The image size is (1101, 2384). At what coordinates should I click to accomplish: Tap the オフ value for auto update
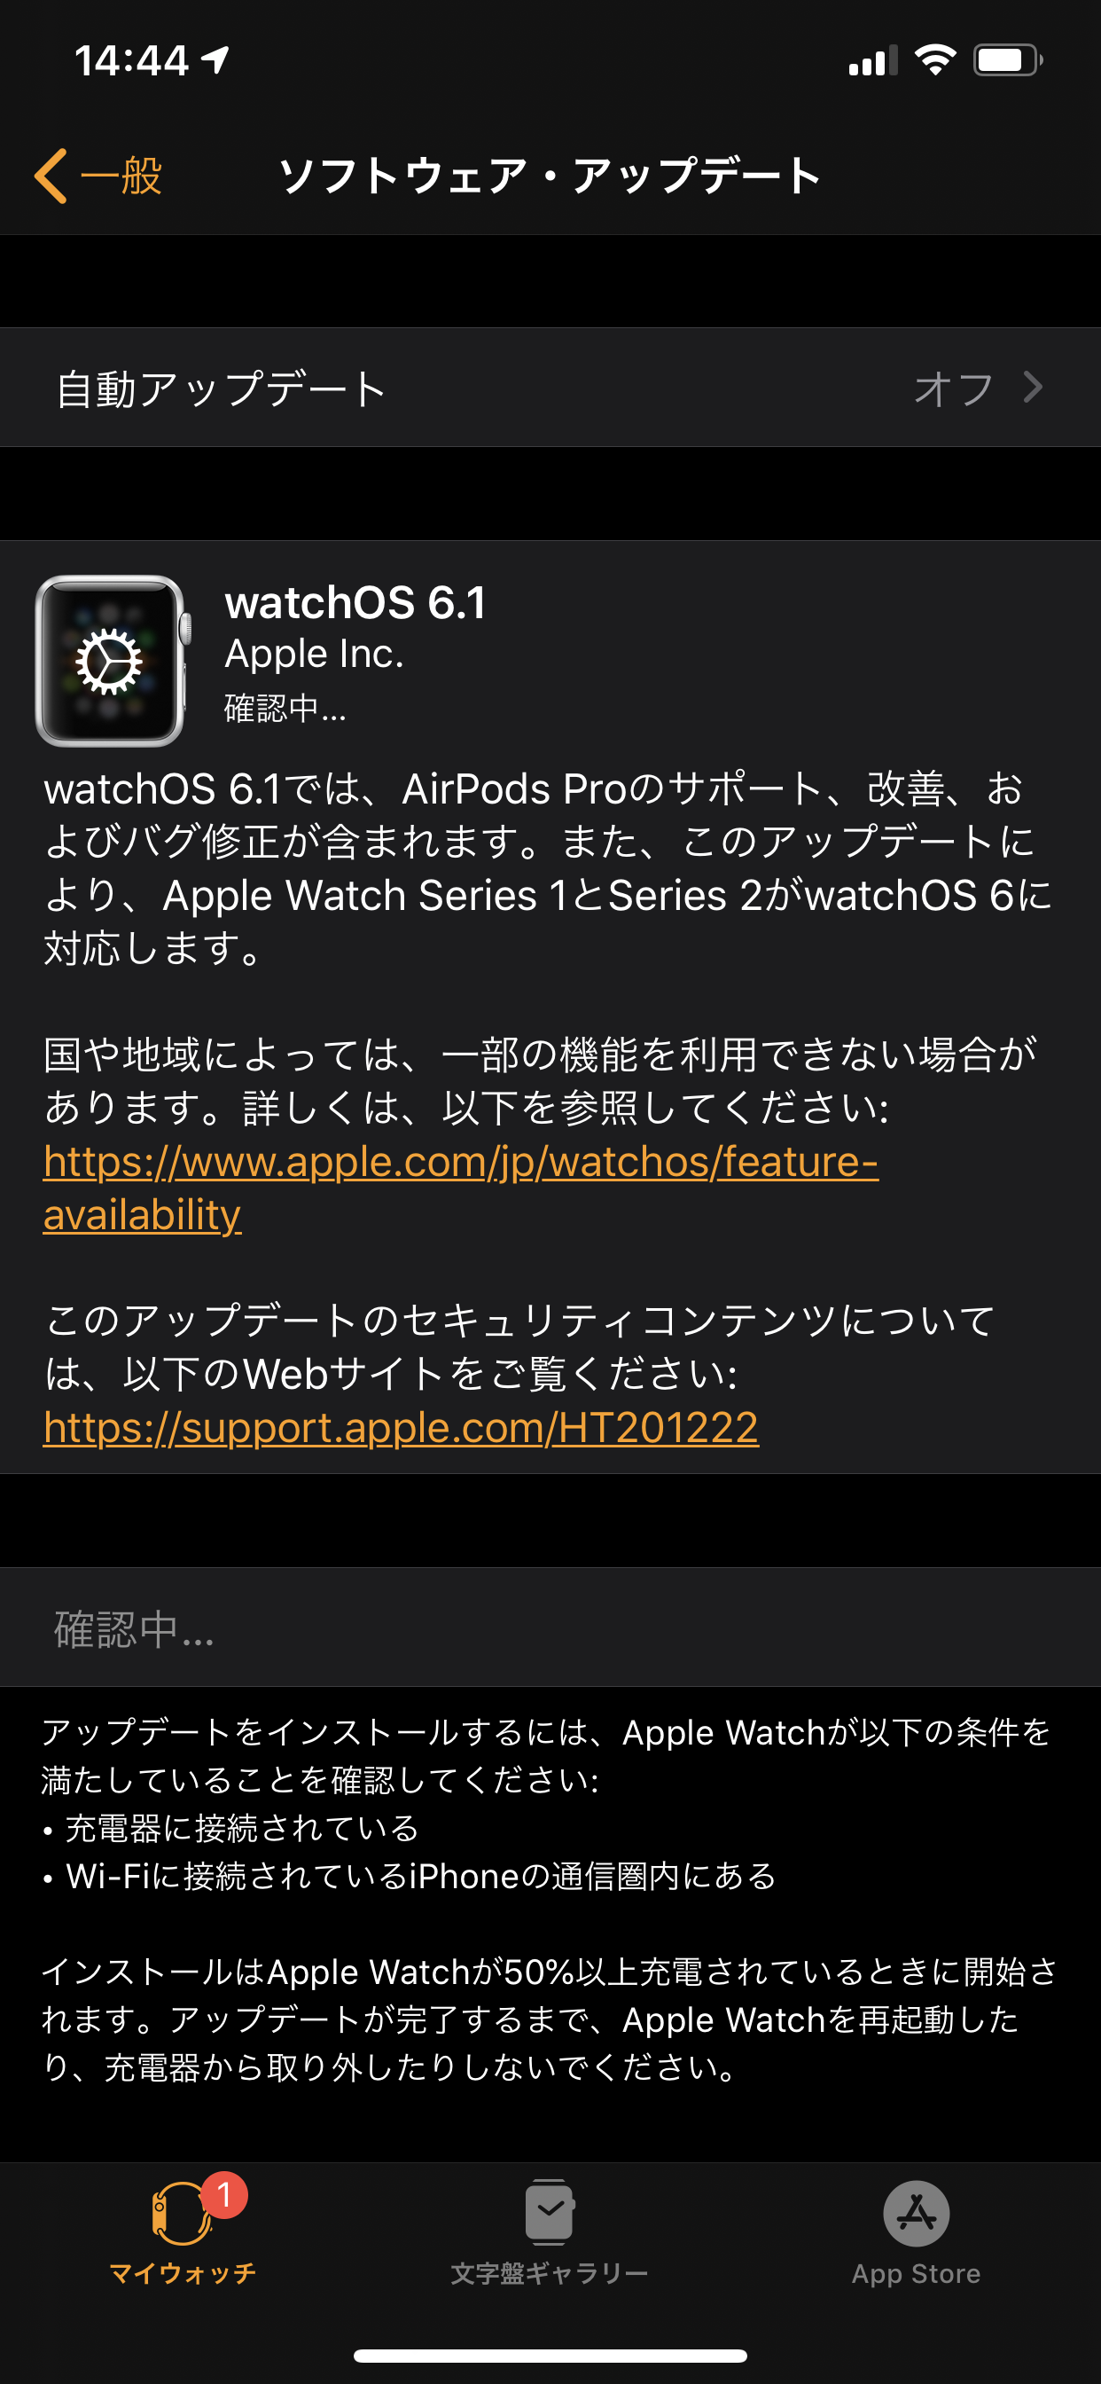[954, 388]
